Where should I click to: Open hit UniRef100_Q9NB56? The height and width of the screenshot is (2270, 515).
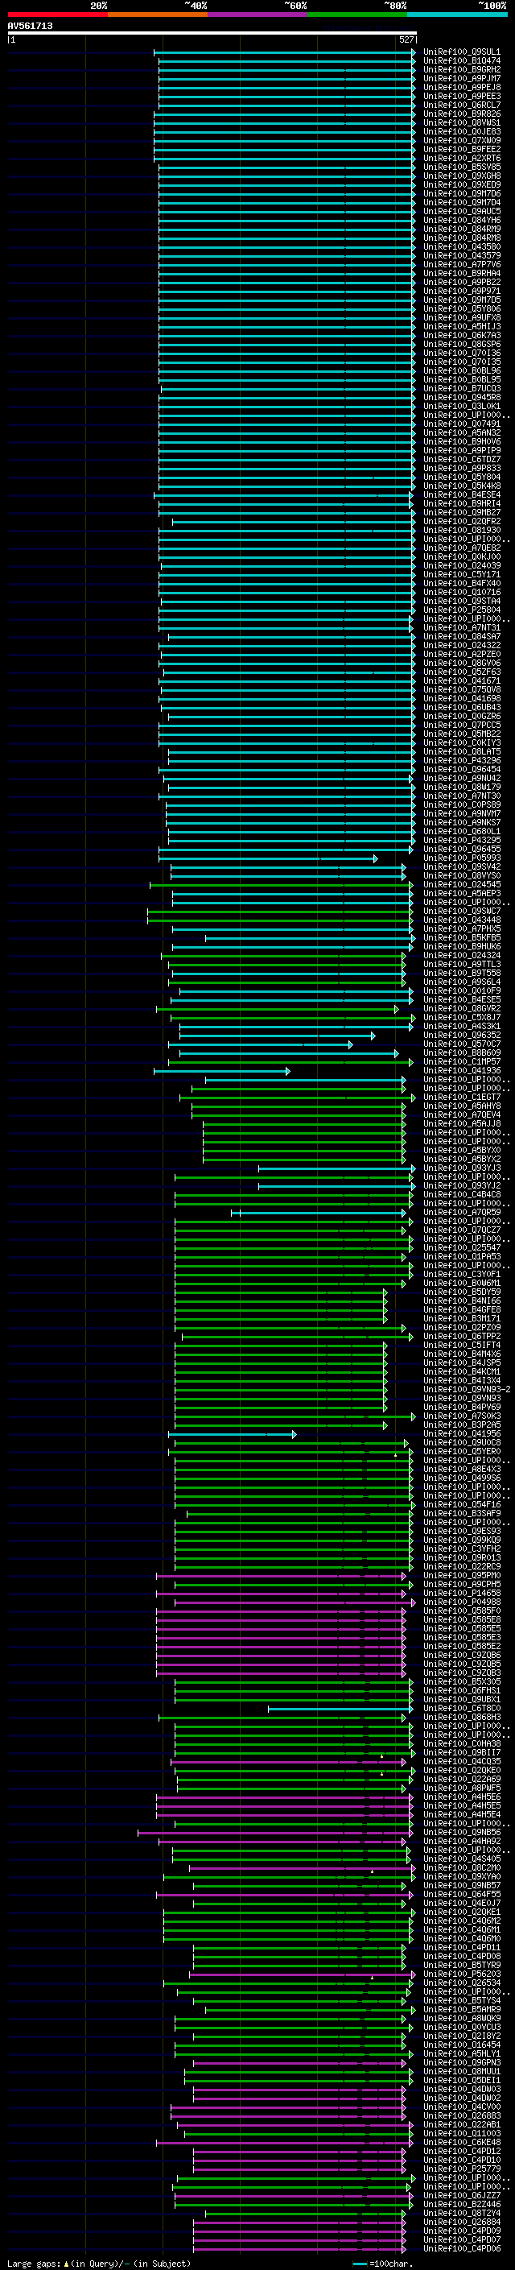(x=461, y=1833)
